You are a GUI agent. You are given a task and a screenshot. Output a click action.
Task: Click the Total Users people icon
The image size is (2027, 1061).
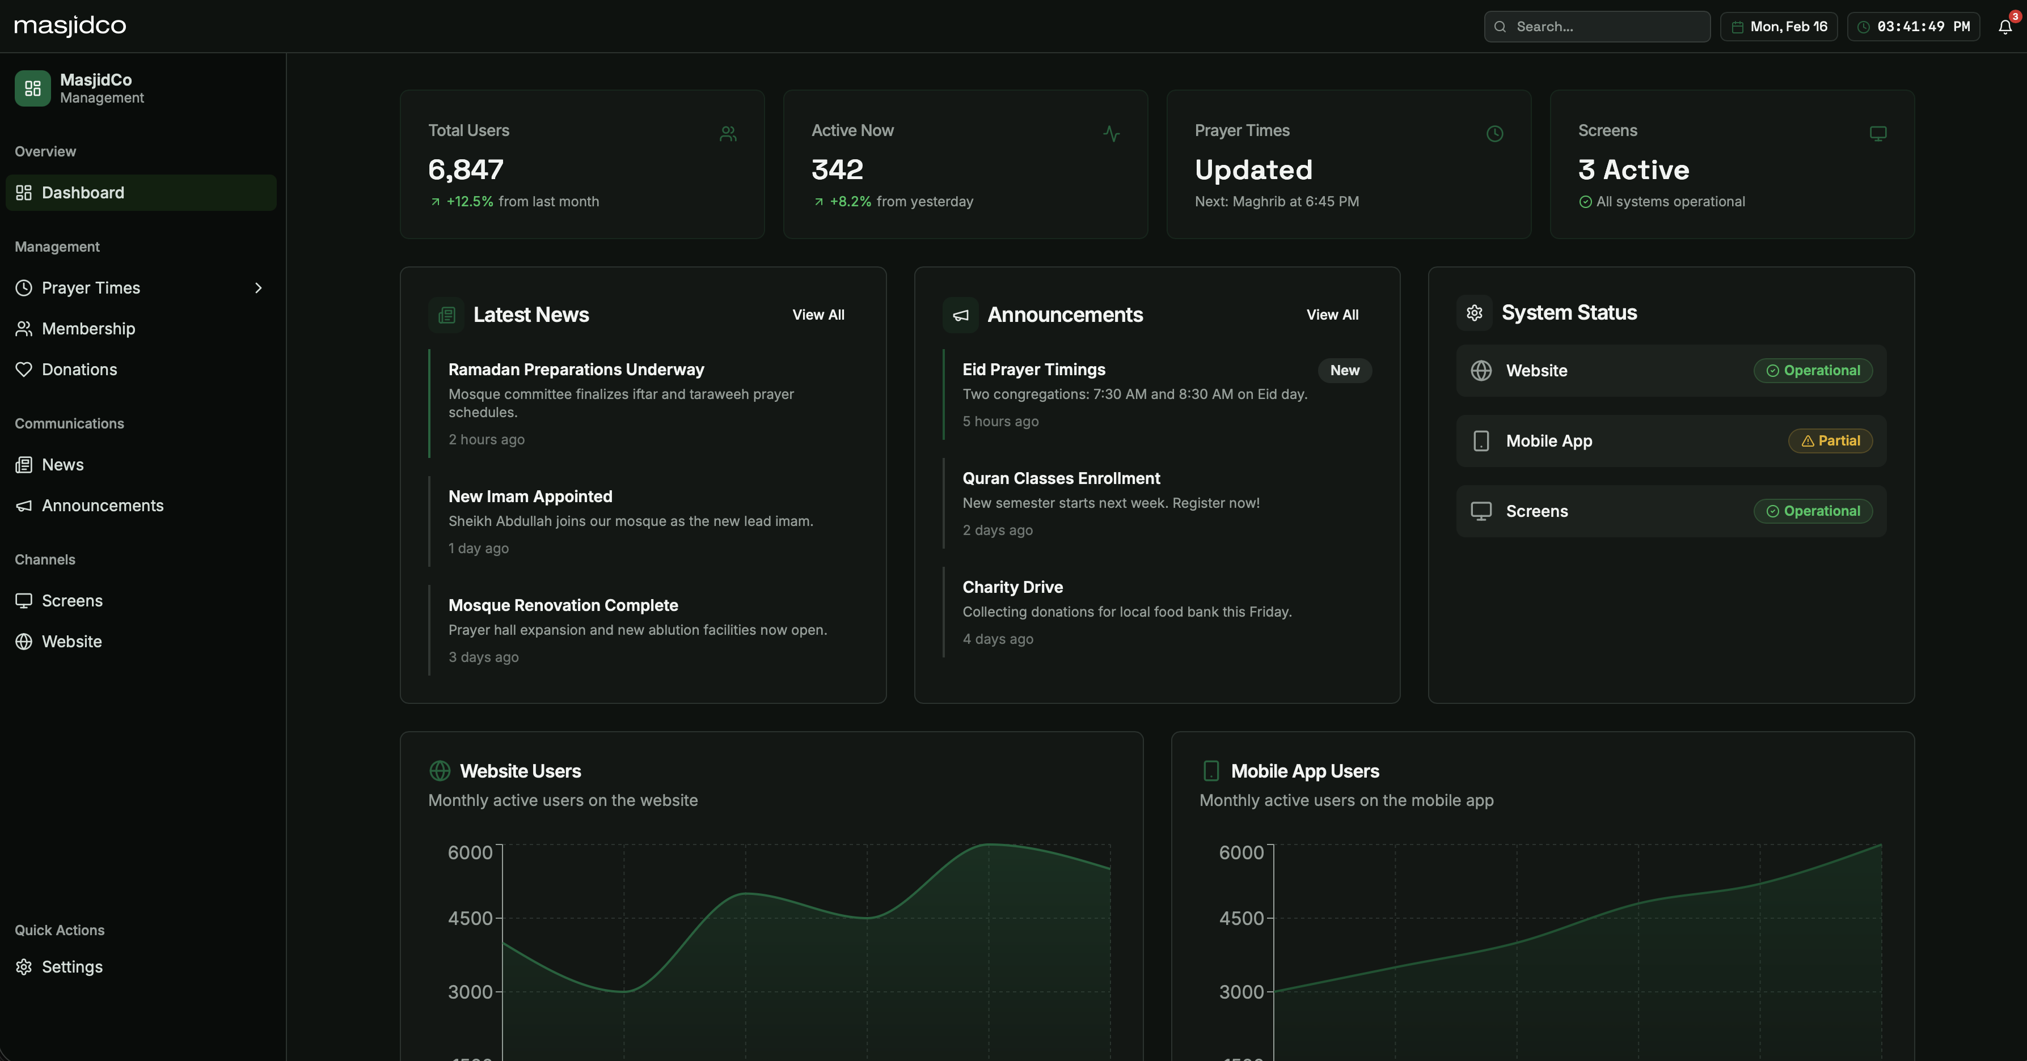[728, 134]
